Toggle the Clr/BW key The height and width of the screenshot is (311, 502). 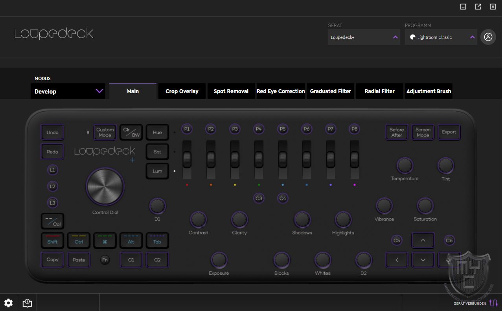click(x=131, y=132)
